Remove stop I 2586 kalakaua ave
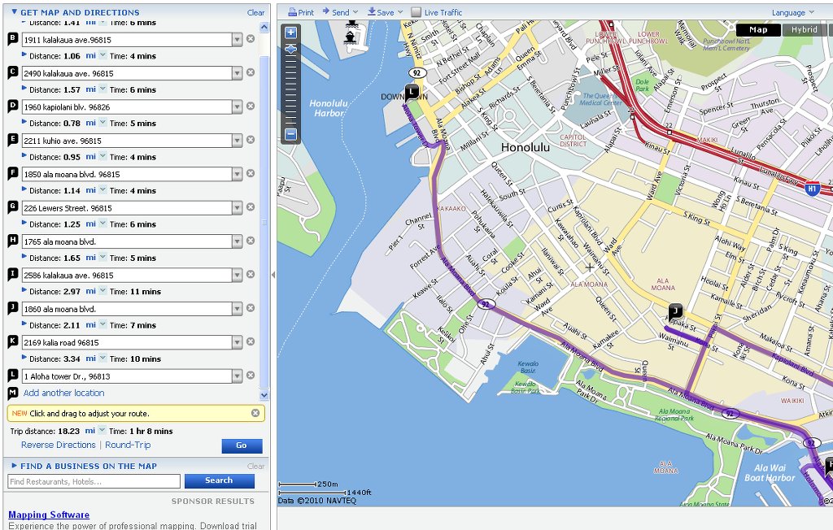Image resolution: width=833 pixels, height=530 pixels. [251, 275]
